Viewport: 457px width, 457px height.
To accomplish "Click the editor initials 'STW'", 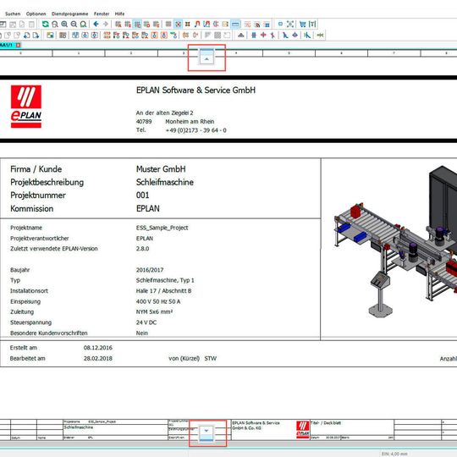I will point(211,359).
